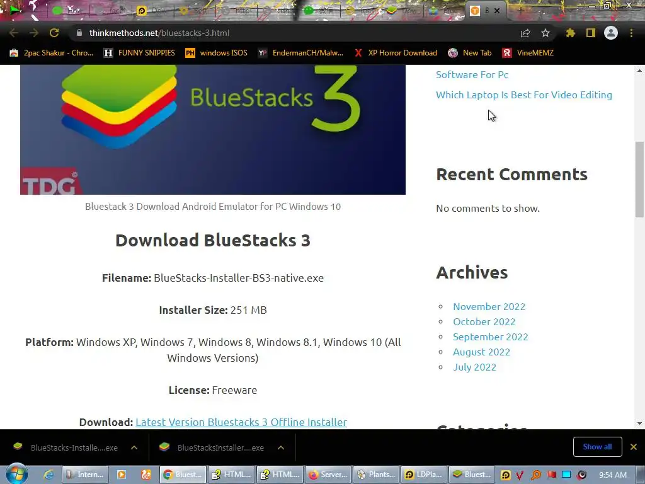
Task: Switch to the Firefox Server... taskbar button
Action: 328,475
